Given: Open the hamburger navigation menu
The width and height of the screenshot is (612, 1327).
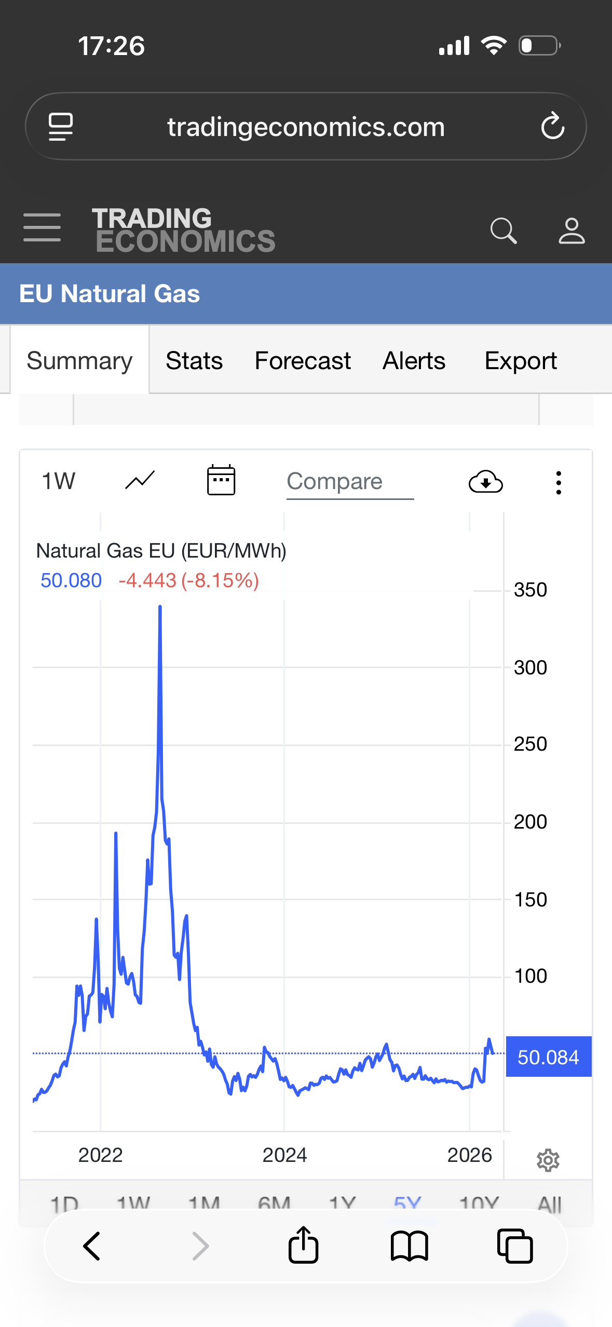Looking at the screenshot, I should (x=42, y=227).
